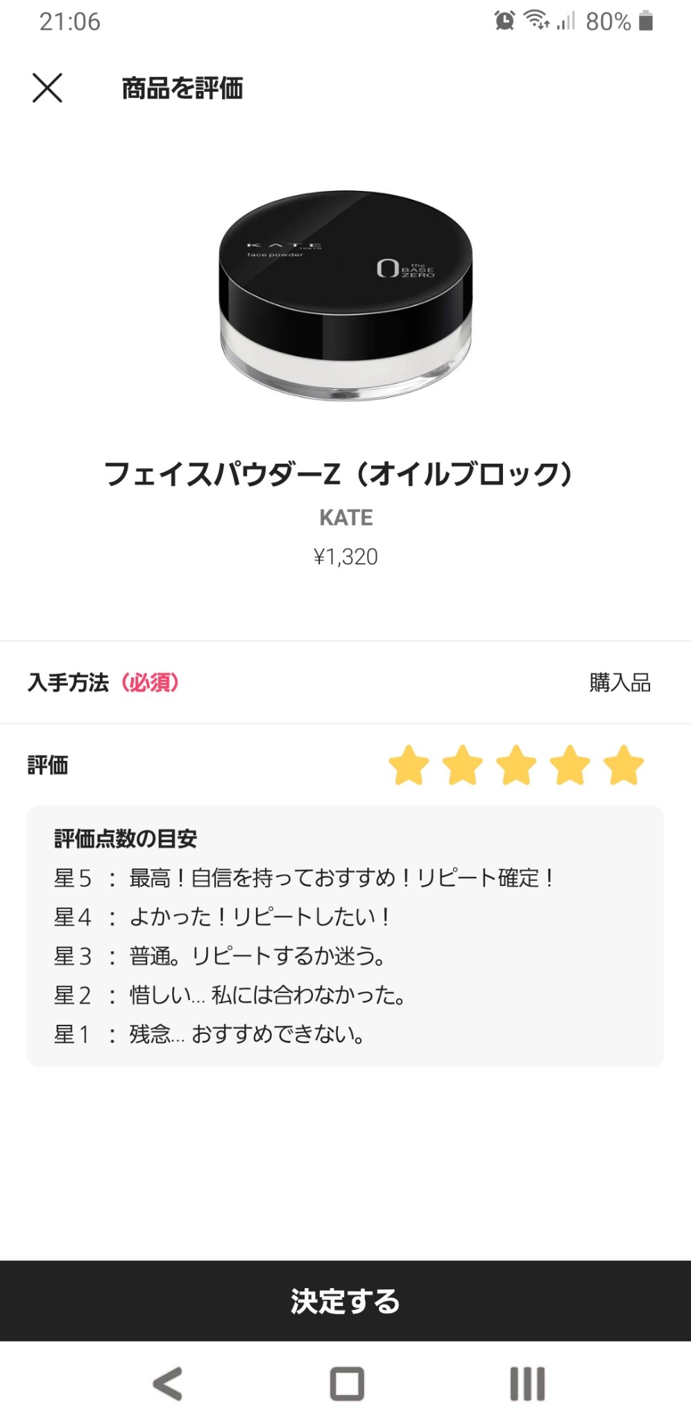
Task: Tap the KATE brand name
Action: (345, 517)
